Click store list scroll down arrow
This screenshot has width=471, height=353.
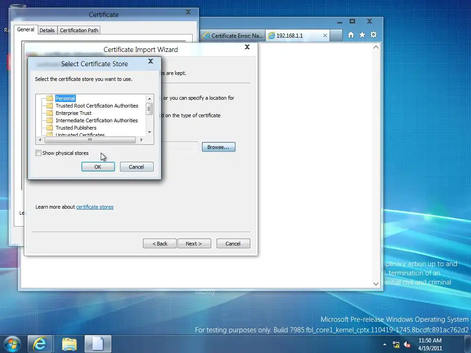pyautogui.click(x=149, y=132)
